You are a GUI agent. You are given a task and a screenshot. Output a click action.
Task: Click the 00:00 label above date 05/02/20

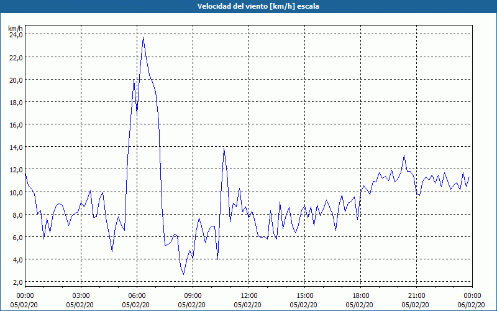(x=25, y=296)
